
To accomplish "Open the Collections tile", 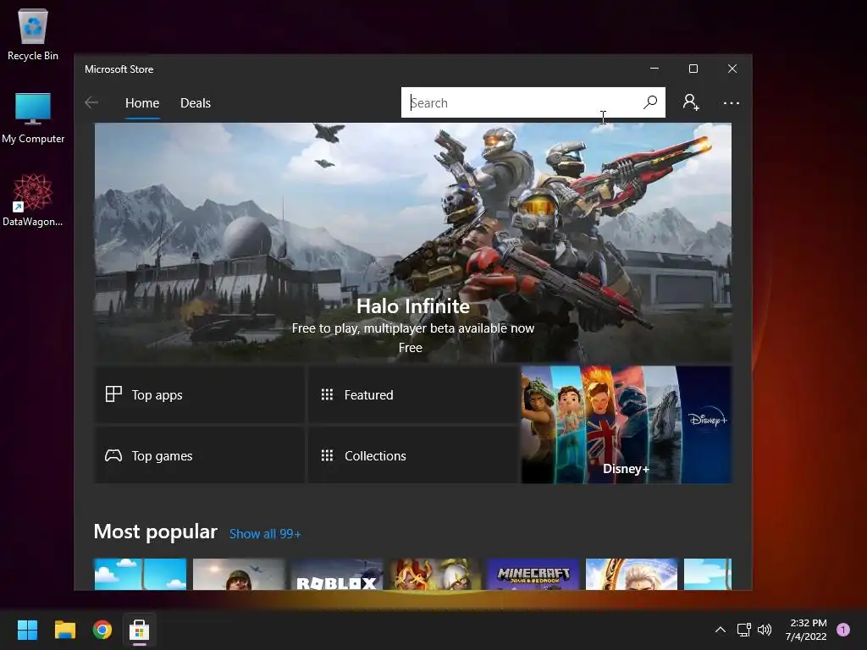I will [x=413, y=455].
